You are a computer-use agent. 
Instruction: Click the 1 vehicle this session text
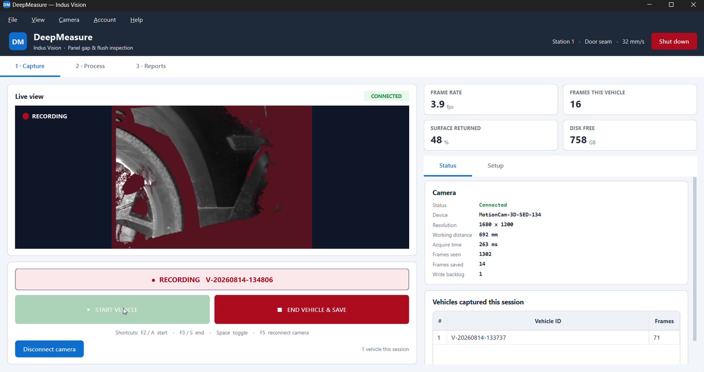point(385,349)
